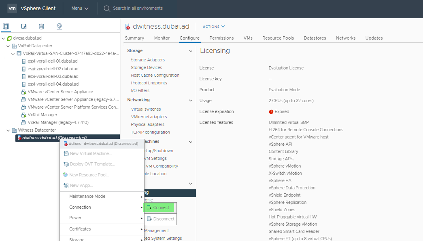Open the ACTIONS dropdown for dwitness.dubai.ad
The image size is (423, 241).
pyautogui.click(x=214, y=27)
